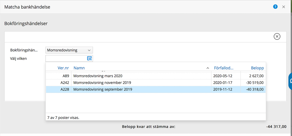Open the Momsredovisning dropdown
Image resolution: width=292 pixels, height=136 pixels.
point(69,50)
